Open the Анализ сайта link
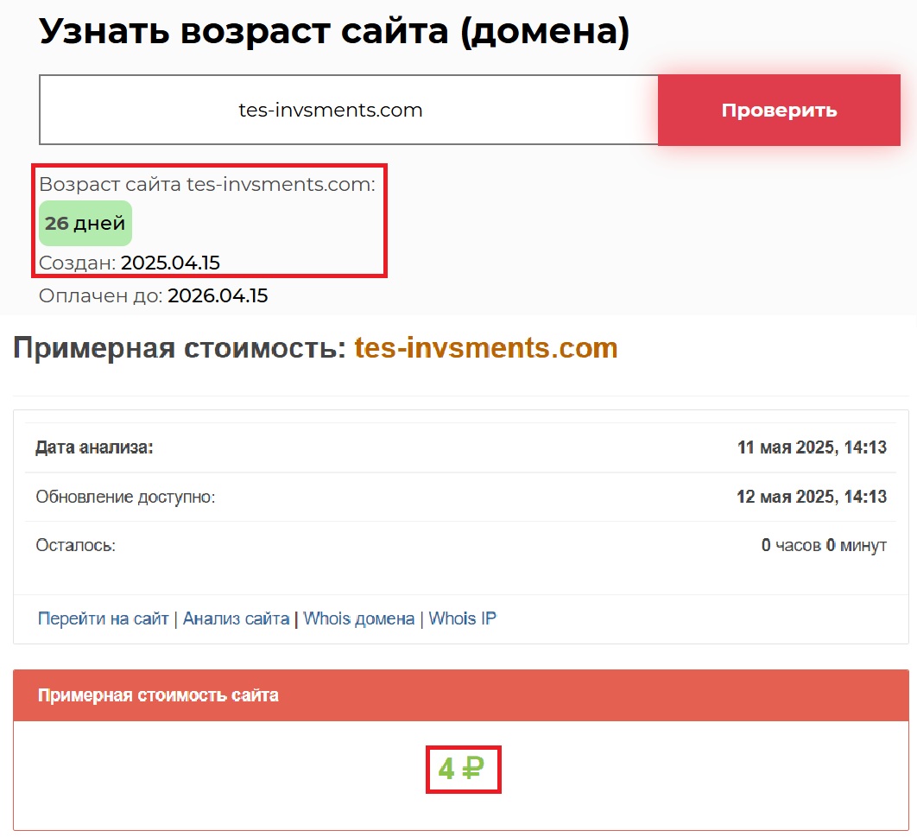This screenshot has height=837, width=917. pyautogui.click(x=236, y=618)
